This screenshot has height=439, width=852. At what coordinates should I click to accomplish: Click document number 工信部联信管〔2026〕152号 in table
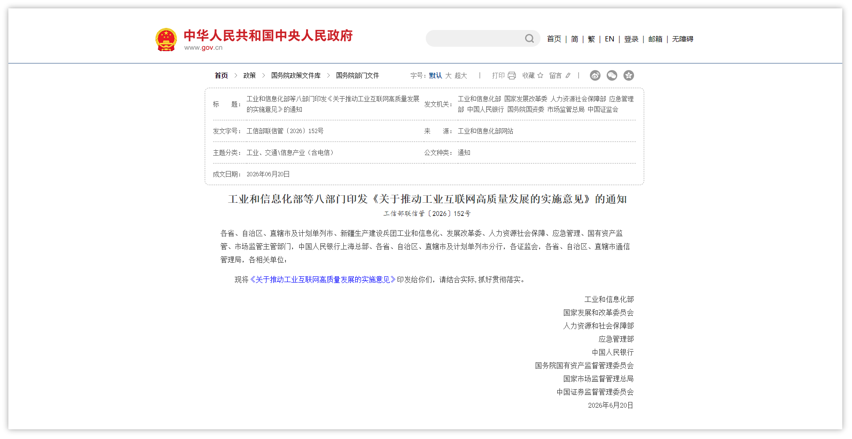pyautogui.click(x=285, y=131)
